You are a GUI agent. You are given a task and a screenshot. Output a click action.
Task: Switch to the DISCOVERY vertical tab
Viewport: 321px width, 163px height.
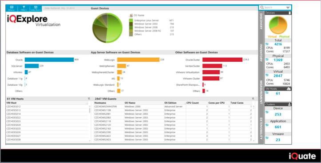click(x=261, y=21)
